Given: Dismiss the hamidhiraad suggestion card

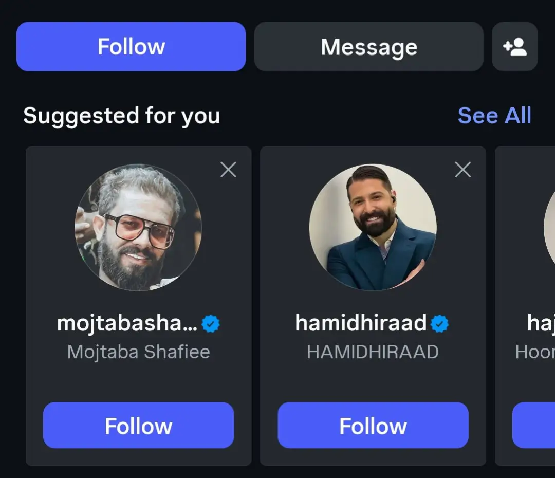Looking at the screenshot, I should coord(462,170).
